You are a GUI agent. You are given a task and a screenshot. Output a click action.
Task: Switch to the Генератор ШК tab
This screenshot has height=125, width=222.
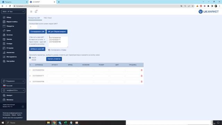(x=34, y=18)
